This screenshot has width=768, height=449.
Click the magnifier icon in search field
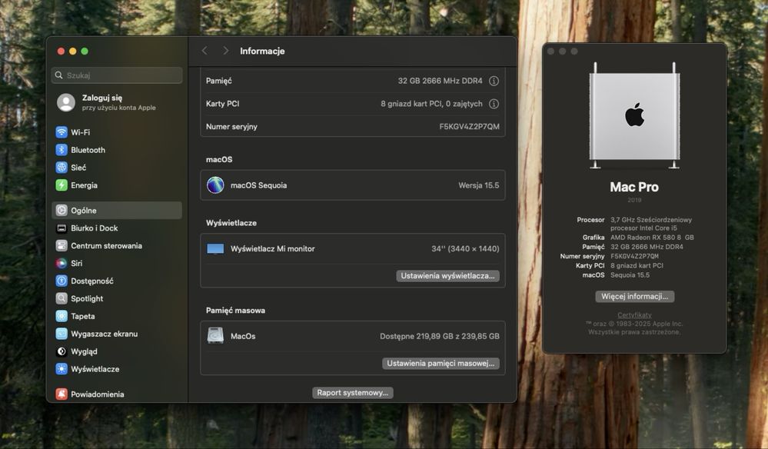(58, 75)
